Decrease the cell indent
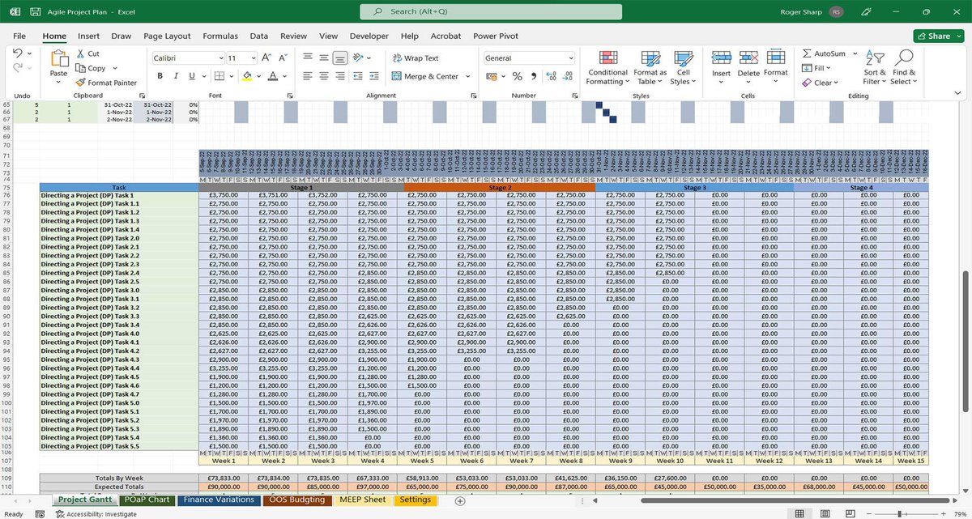Screen dimensions: 972x519 point(359,76)
